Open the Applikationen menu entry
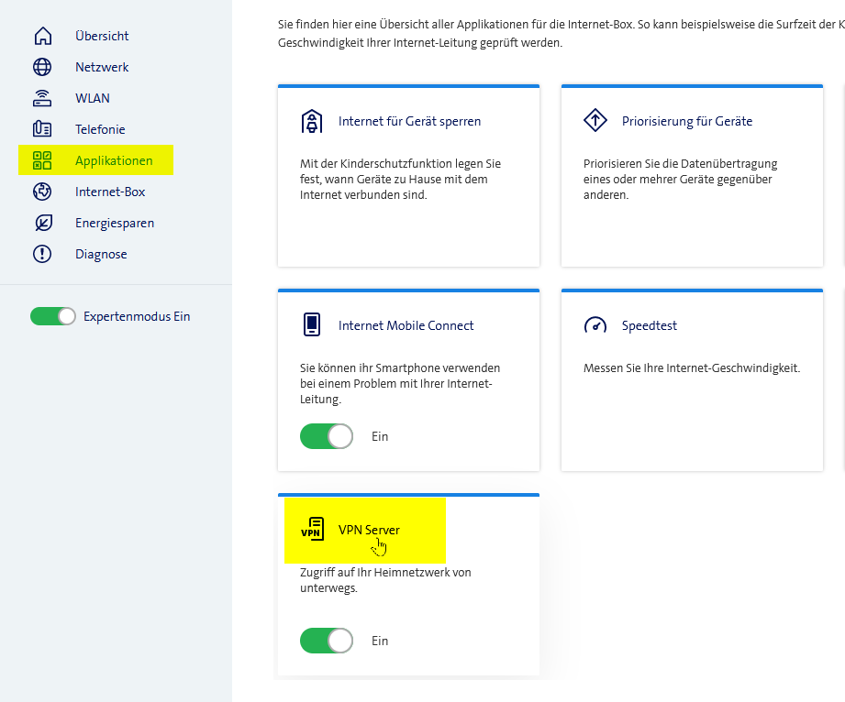 point(114,160)
